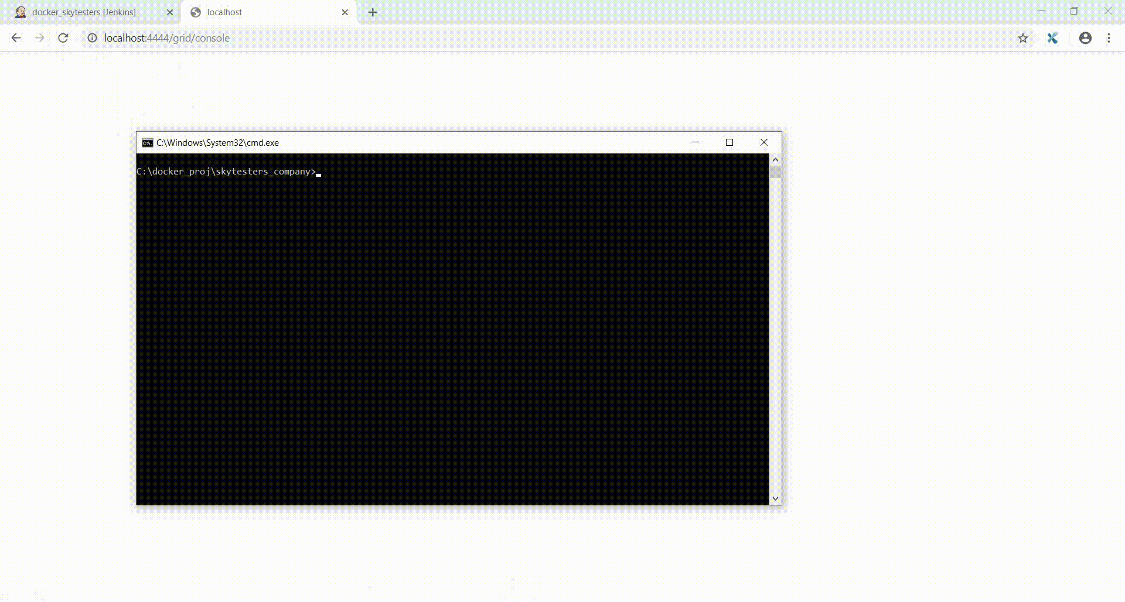Go back in browser history

(x=16, y=38)
